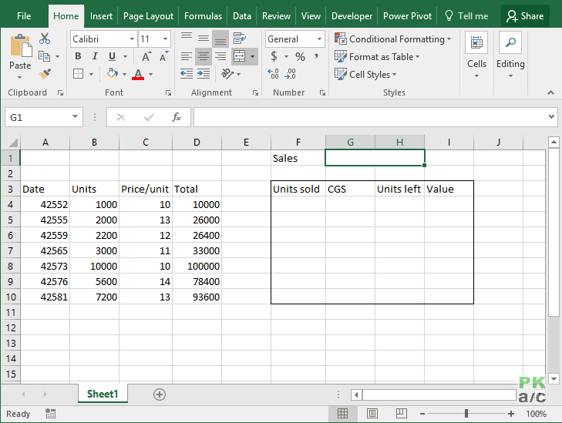The width and height of the screenshot is (562, 423).
Task: Click the Share button
Action: 525,16
